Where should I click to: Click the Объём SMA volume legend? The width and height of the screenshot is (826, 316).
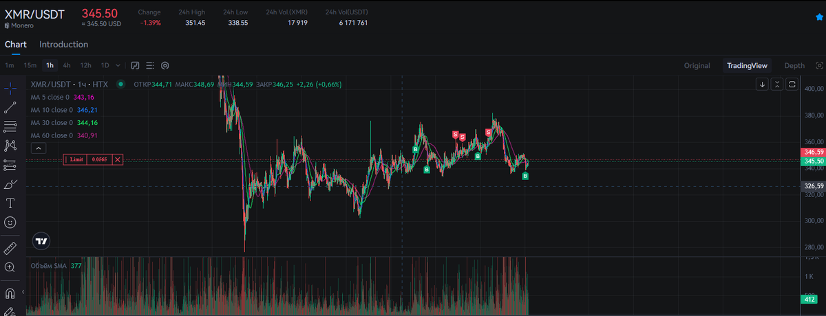pos(56,265)
